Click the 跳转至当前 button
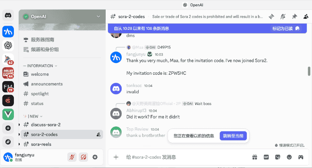312x168 pixels. click(x=233, y=136)
